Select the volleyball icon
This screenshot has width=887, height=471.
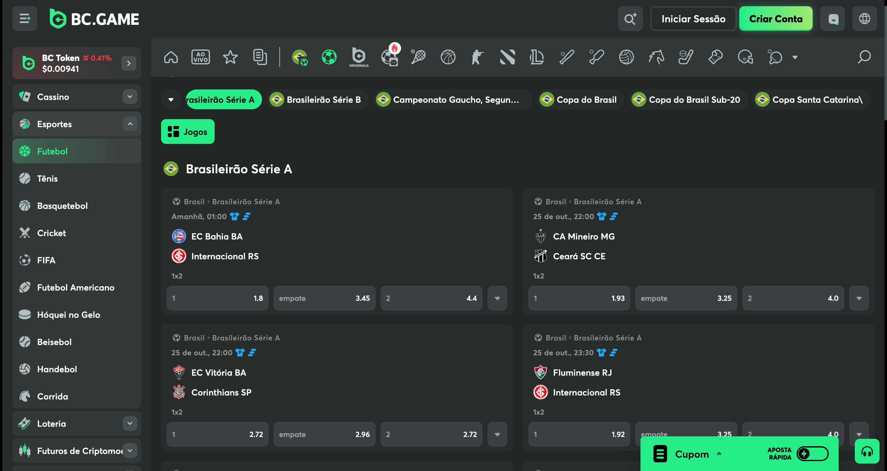626,57
